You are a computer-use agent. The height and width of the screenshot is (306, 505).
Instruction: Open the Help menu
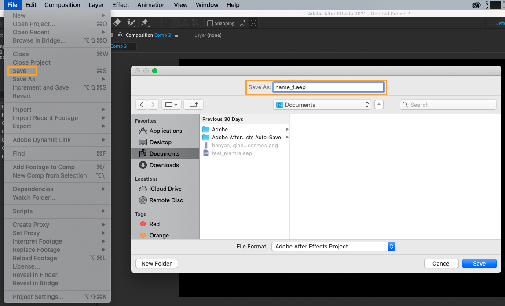pyautogui.click(x=233, y=5)
